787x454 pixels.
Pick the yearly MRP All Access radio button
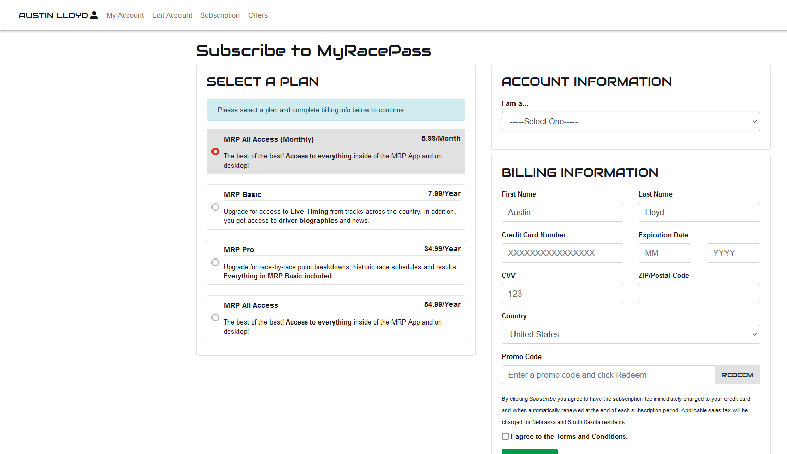coord(216,317)
